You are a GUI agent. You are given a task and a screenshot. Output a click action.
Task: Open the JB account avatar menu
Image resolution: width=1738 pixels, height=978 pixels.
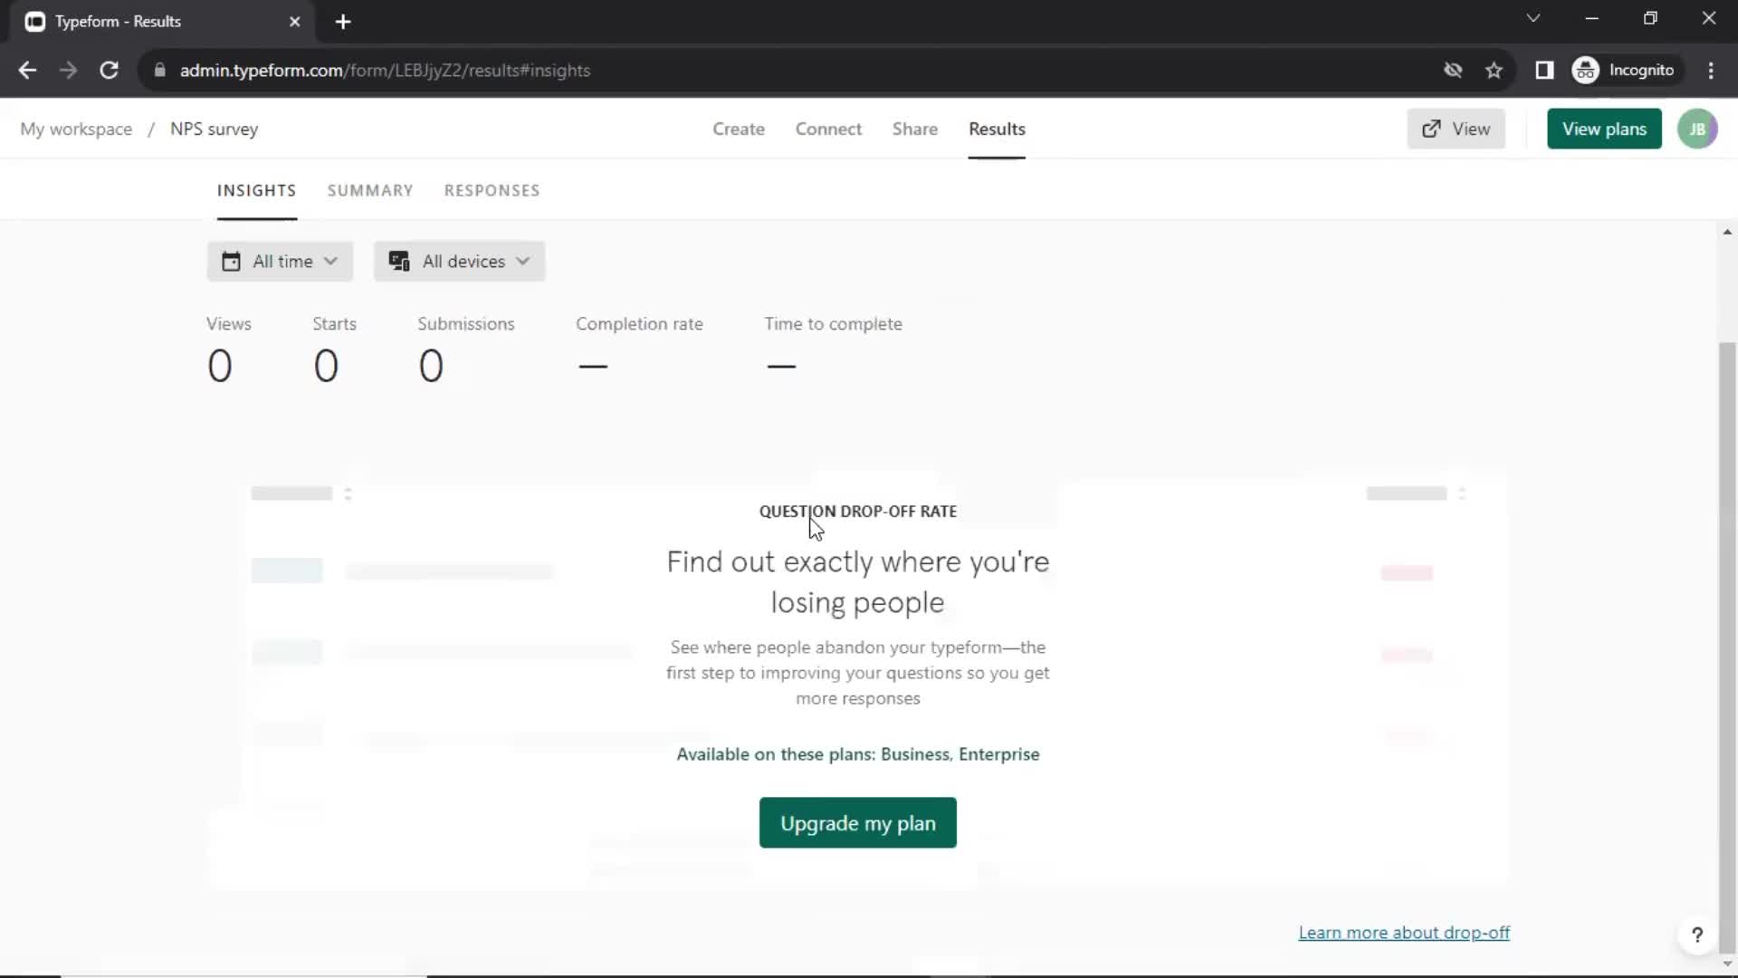[x=1697, y=129]
